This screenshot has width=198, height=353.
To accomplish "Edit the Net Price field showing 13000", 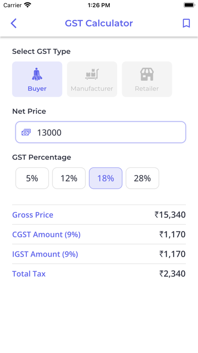I will click(x=101, y=132).
